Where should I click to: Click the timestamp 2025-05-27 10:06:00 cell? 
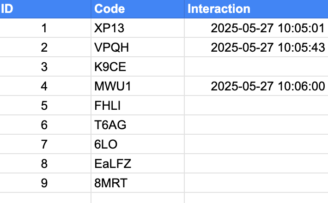tap(256, 86)
